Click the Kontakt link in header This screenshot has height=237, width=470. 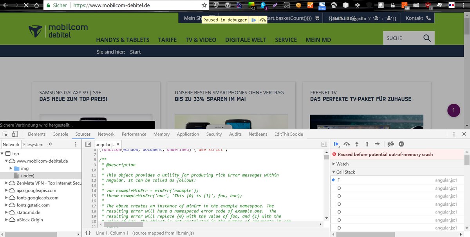coord(418,18)
